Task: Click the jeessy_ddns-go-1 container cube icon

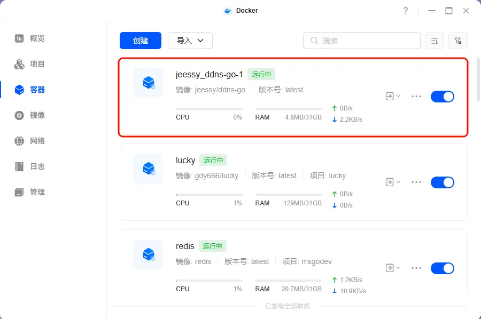Action: [148, 83]
